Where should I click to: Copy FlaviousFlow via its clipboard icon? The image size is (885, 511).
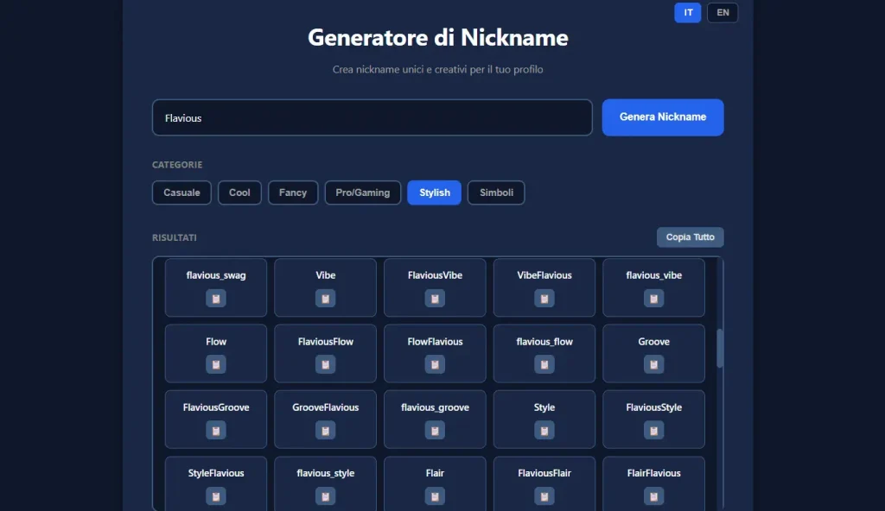click(x=325, y=364)
